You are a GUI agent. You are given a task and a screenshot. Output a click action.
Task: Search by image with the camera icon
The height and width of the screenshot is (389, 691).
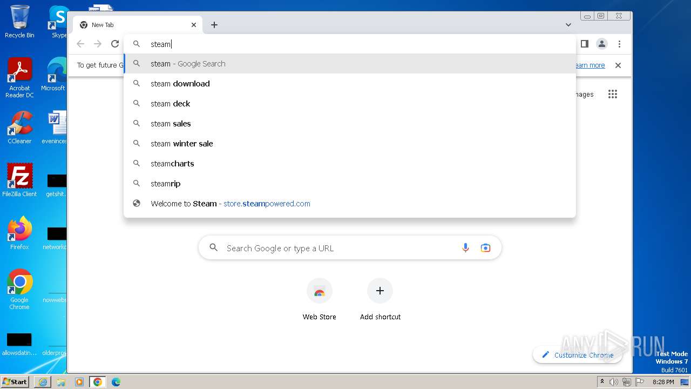click(x=485, y=248)
